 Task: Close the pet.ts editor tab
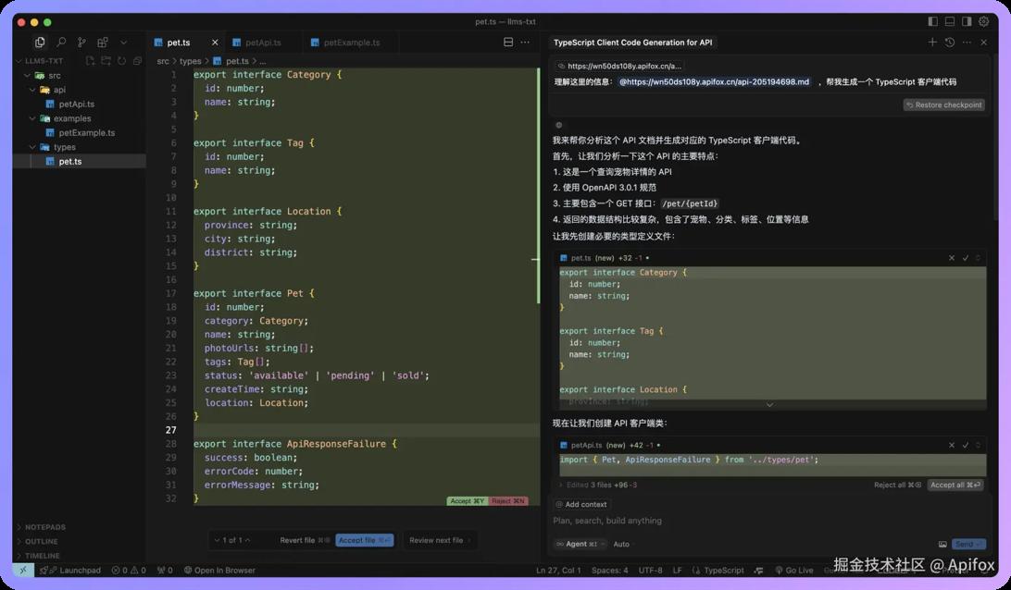[x=215, y=43]
